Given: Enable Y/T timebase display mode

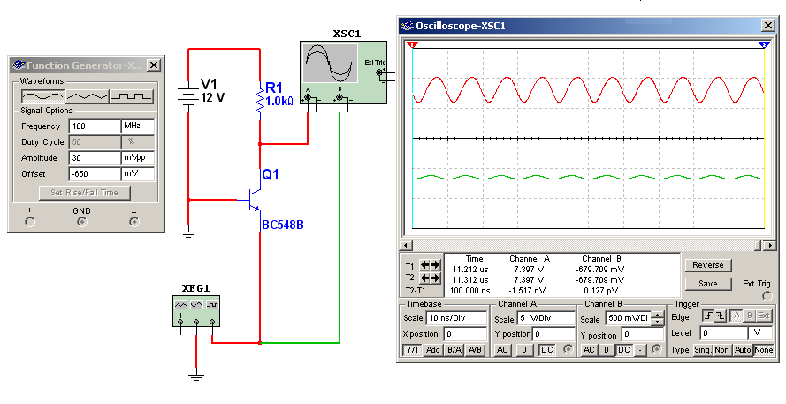Looking at the screenshot, I should tap(413, 350).
